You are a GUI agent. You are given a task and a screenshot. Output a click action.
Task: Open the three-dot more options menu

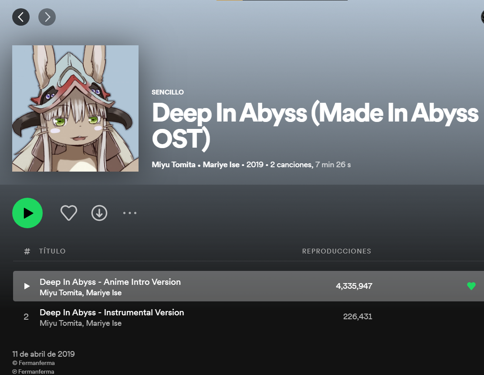coord(130,213)
